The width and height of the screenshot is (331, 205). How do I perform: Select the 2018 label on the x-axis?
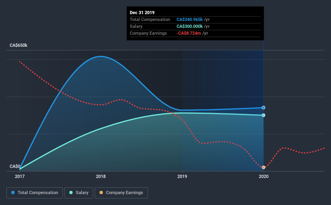click(101, 176)
